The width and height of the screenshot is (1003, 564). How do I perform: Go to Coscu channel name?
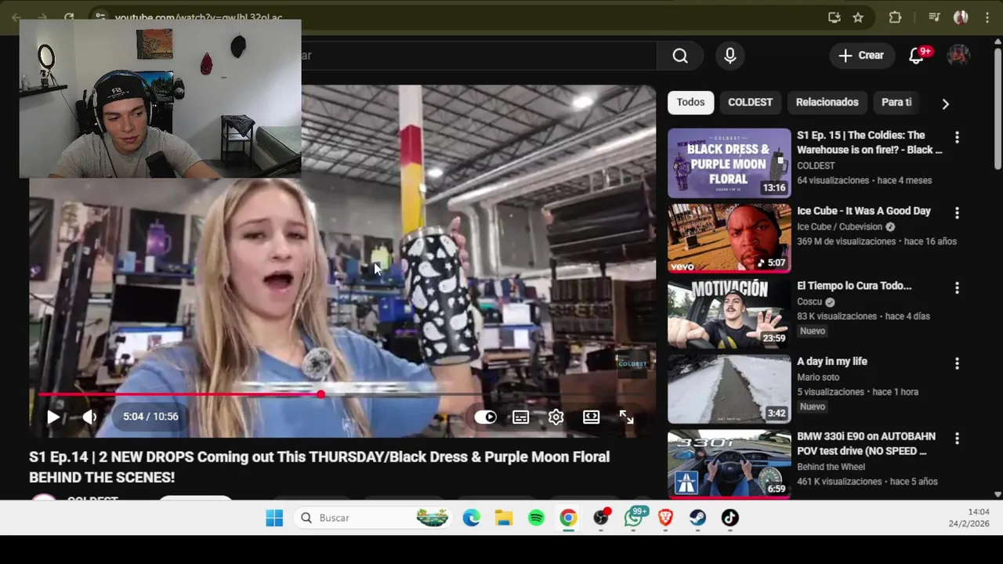[x=809, y=302]
